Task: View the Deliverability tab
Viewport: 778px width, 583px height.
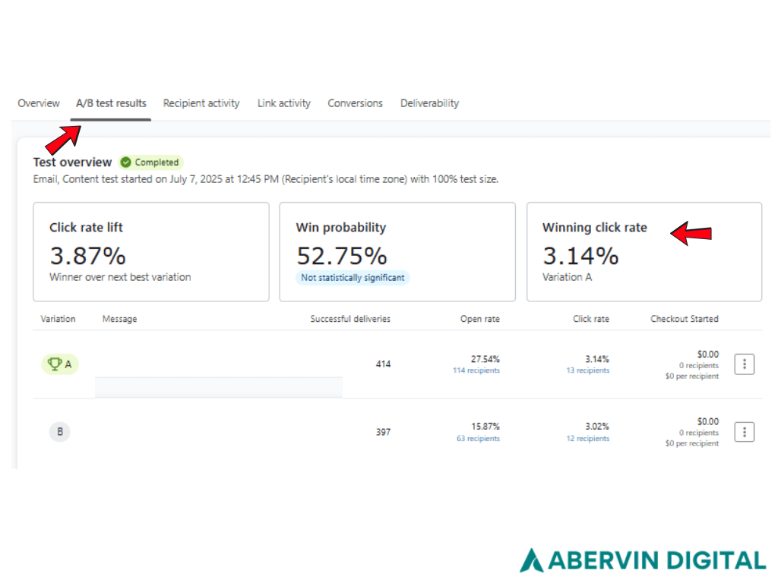Action: [x=430, y=103]
